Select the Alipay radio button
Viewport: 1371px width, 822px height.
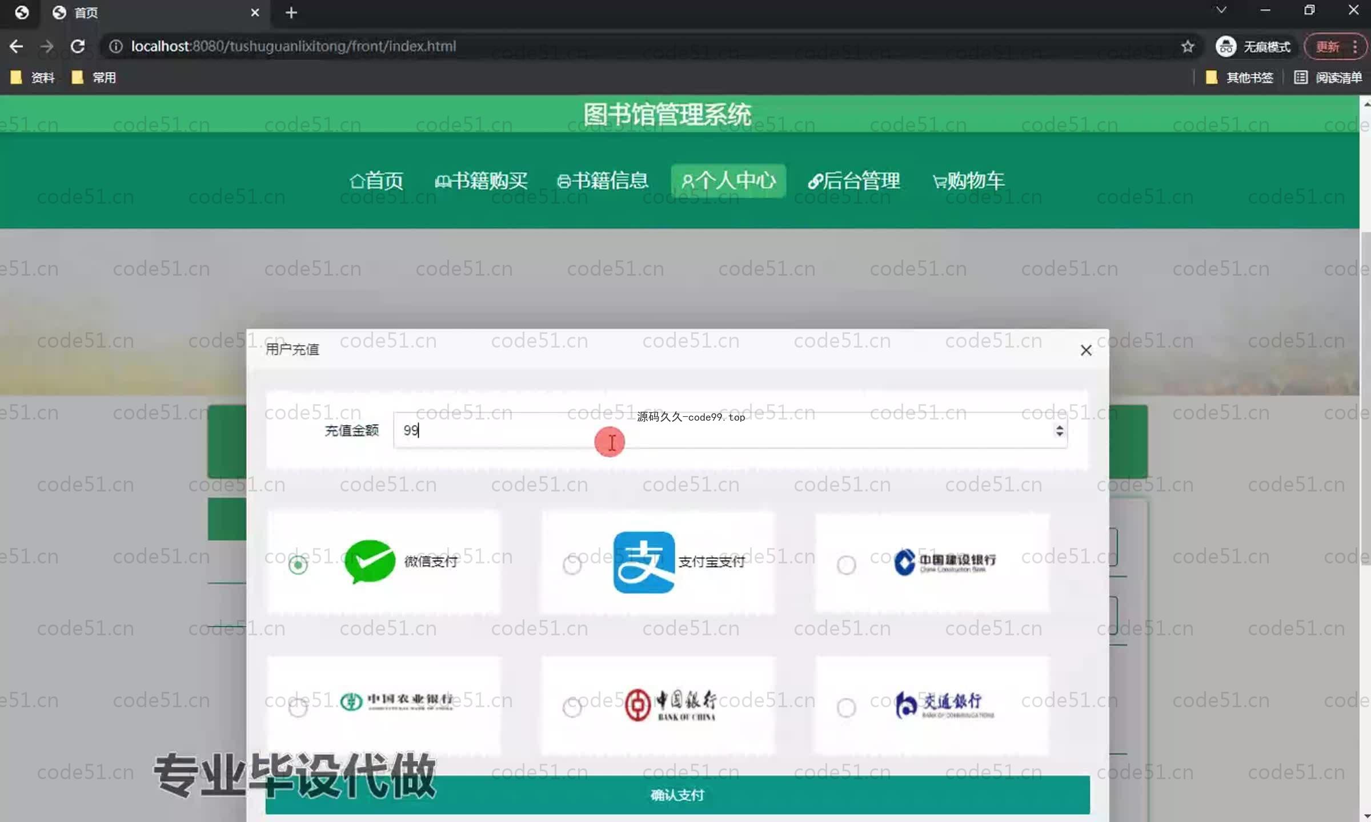(x=572, y=565)
